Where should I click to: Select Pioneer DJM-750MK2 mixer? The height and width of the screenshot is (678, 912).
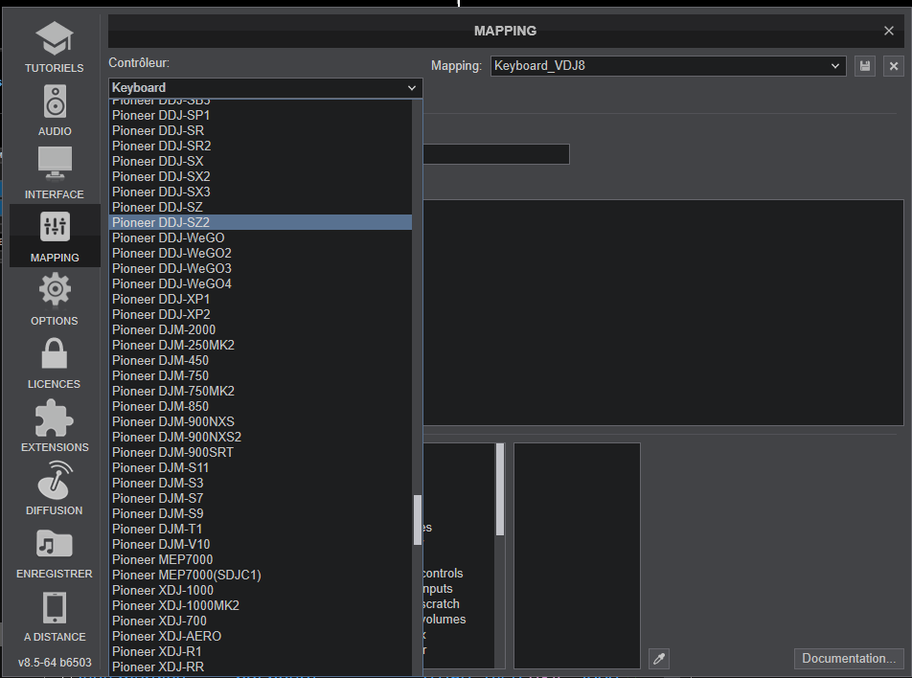(x=260, y=391)
